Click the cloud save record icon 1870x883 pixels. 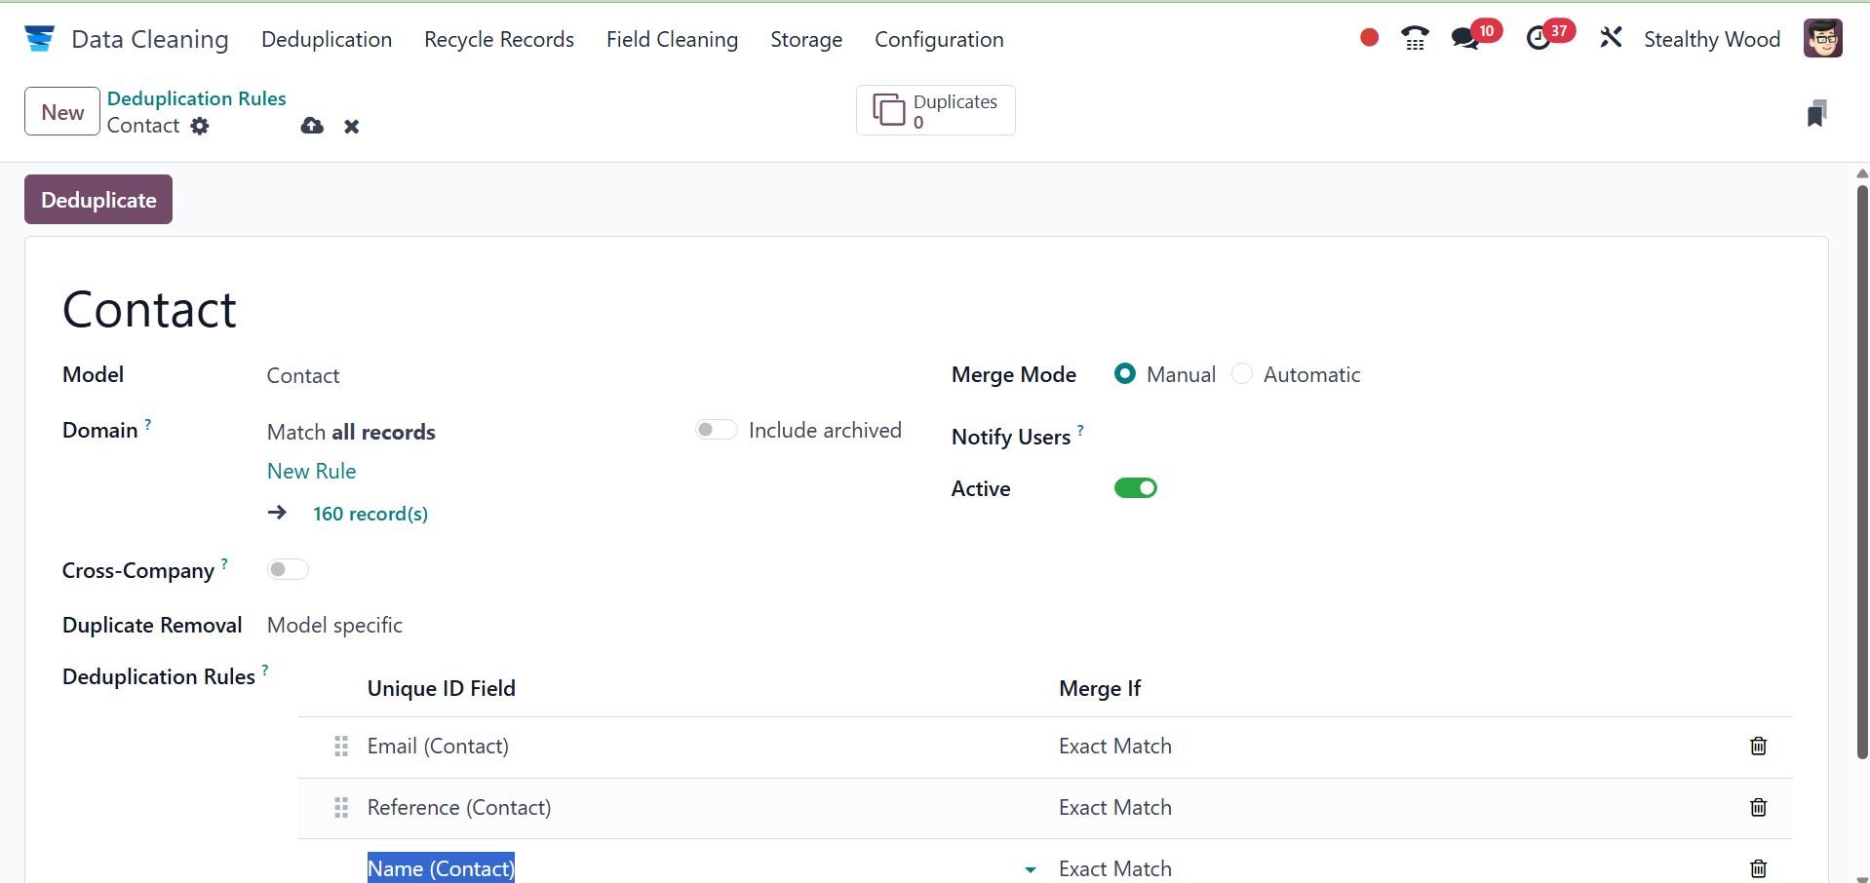point(312,126)
